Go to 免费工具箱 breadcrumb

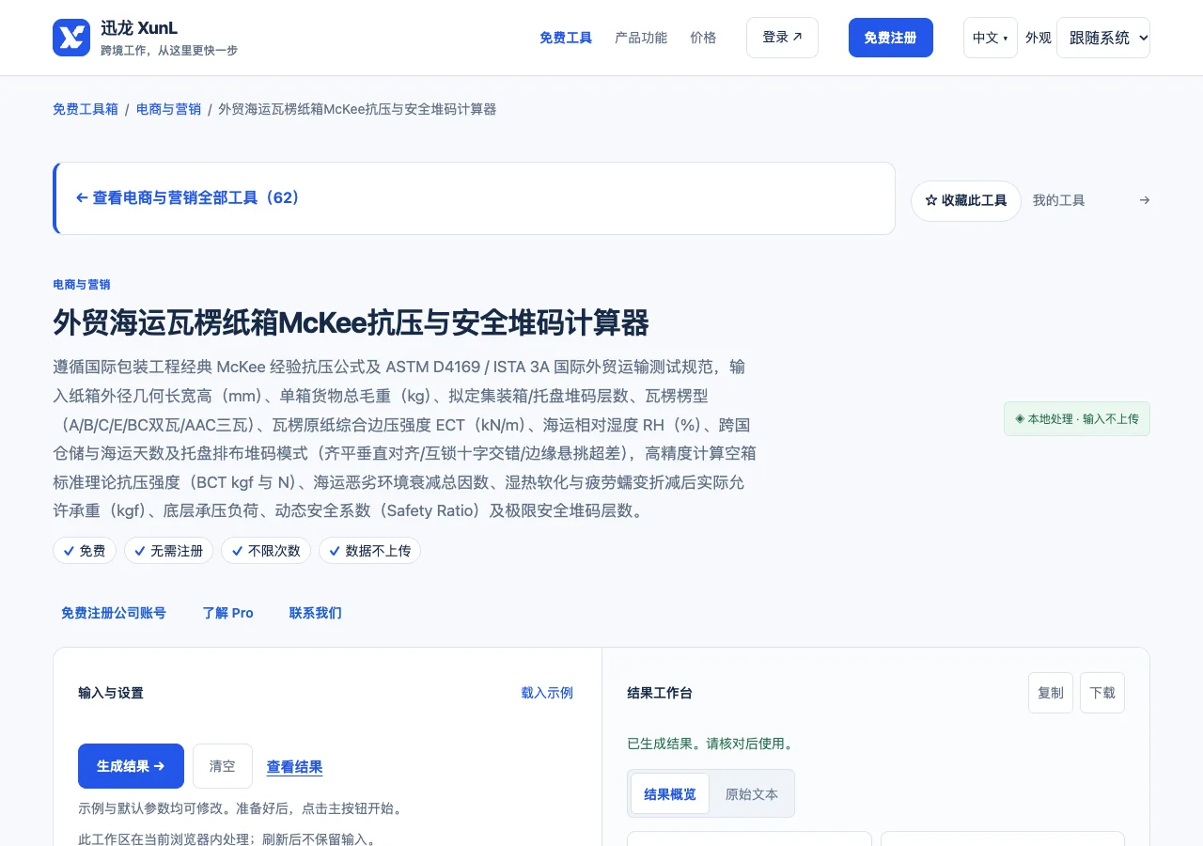pos(86,109)
